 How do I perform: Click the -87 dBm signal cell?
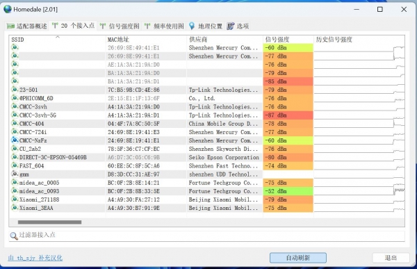pyautogui.click(x=288, y=115)
